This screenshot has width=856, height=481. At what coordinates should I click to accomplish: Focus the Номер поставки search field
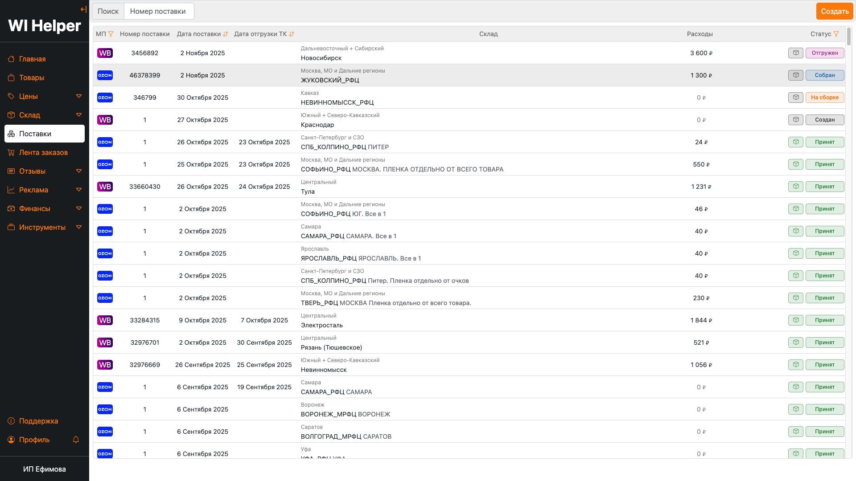click(x=159, y=11)
